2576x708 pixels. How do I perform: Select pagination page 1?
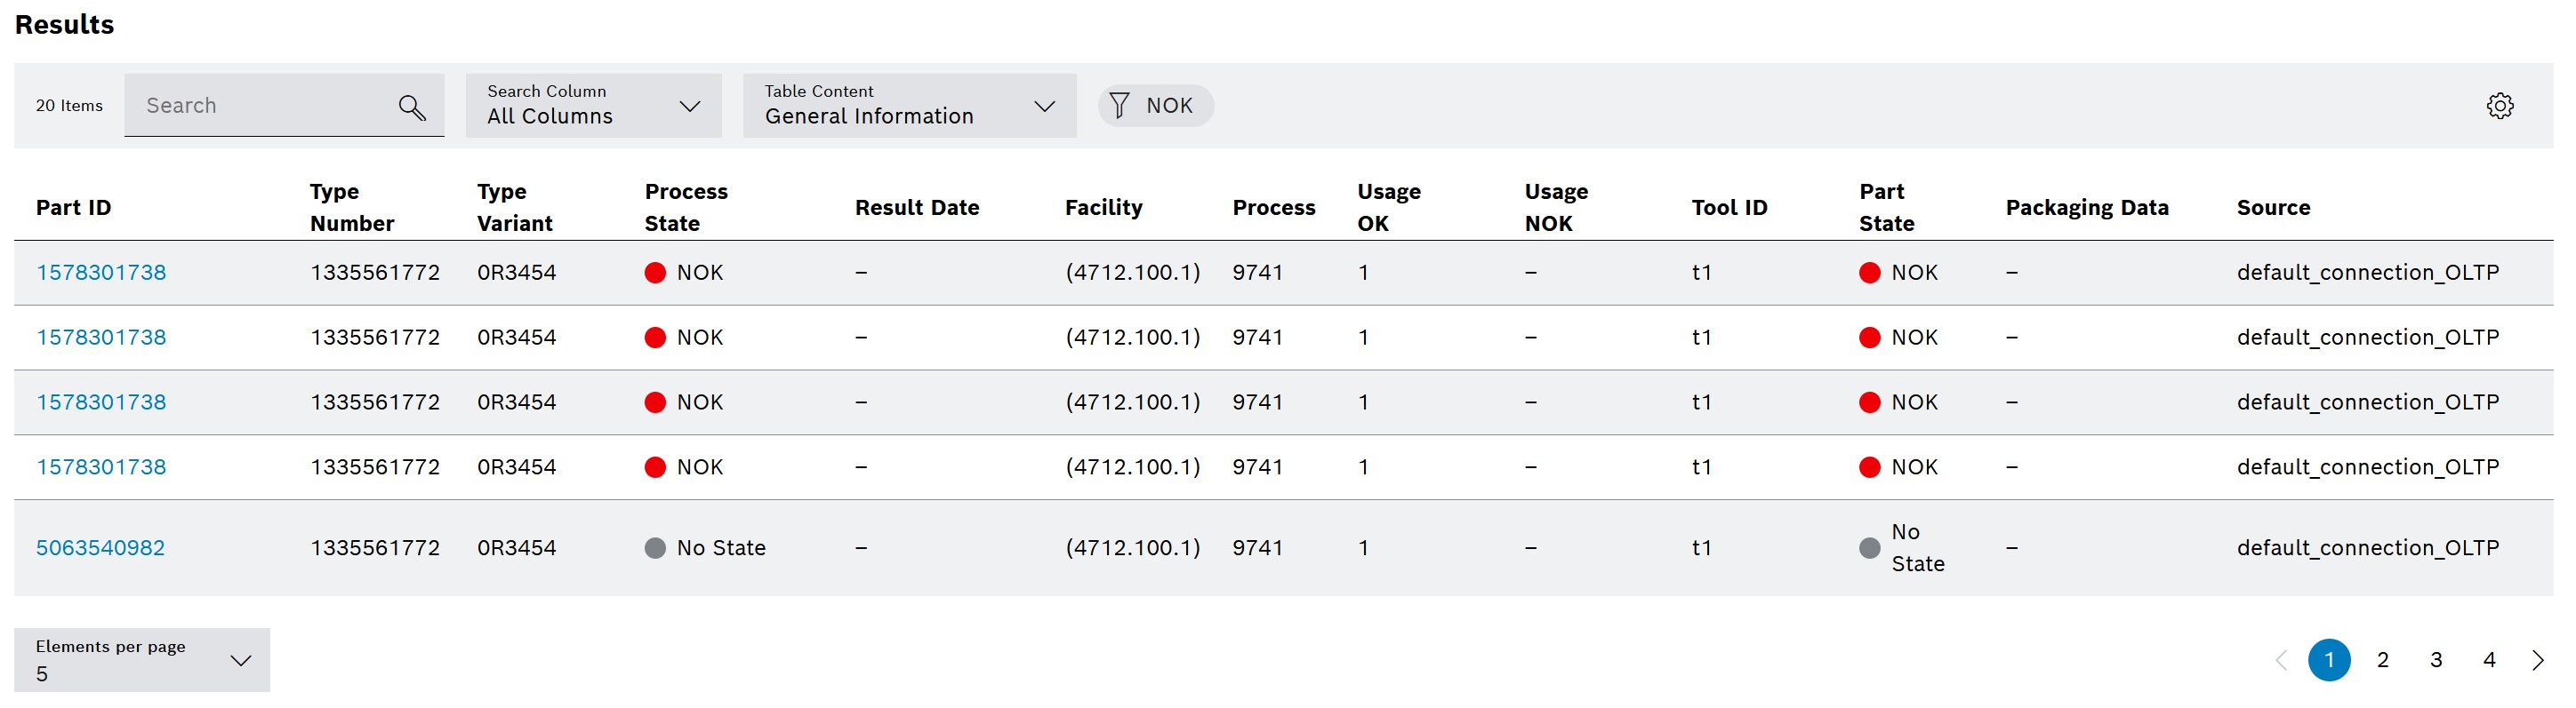pos(2329,660)
